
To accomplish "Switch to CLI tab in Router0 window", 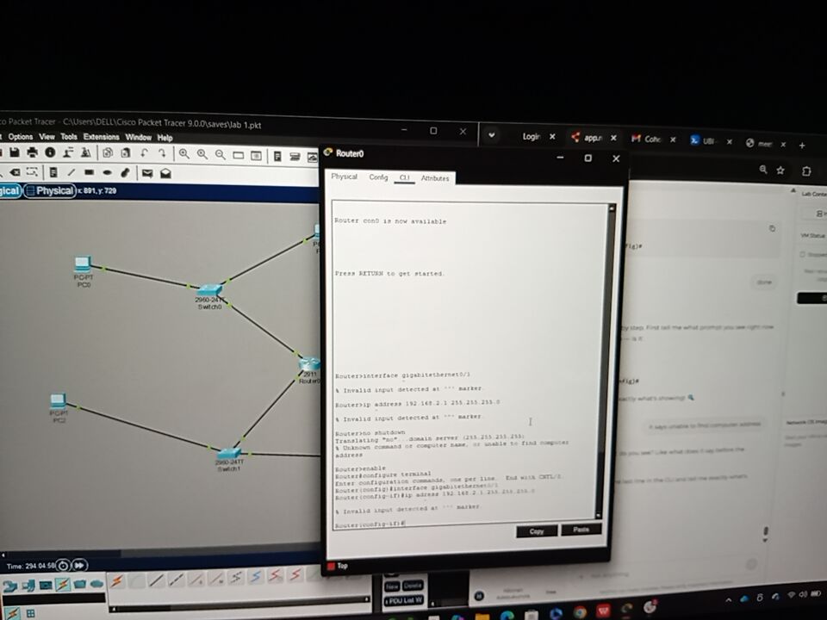I will pyautogui.click(x=405, y=177).
